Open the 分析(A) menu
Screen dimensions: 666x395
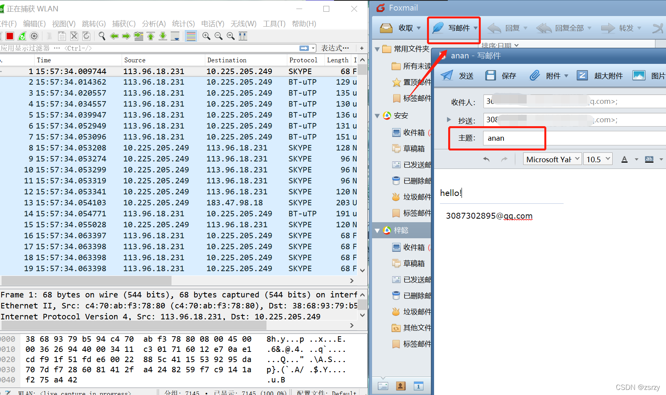point(154,24)
